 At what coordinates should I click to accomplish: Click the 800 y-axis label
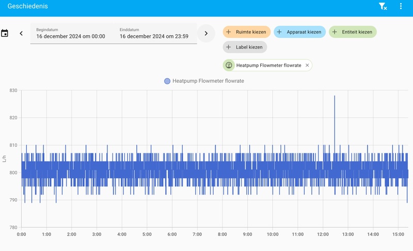13,172
